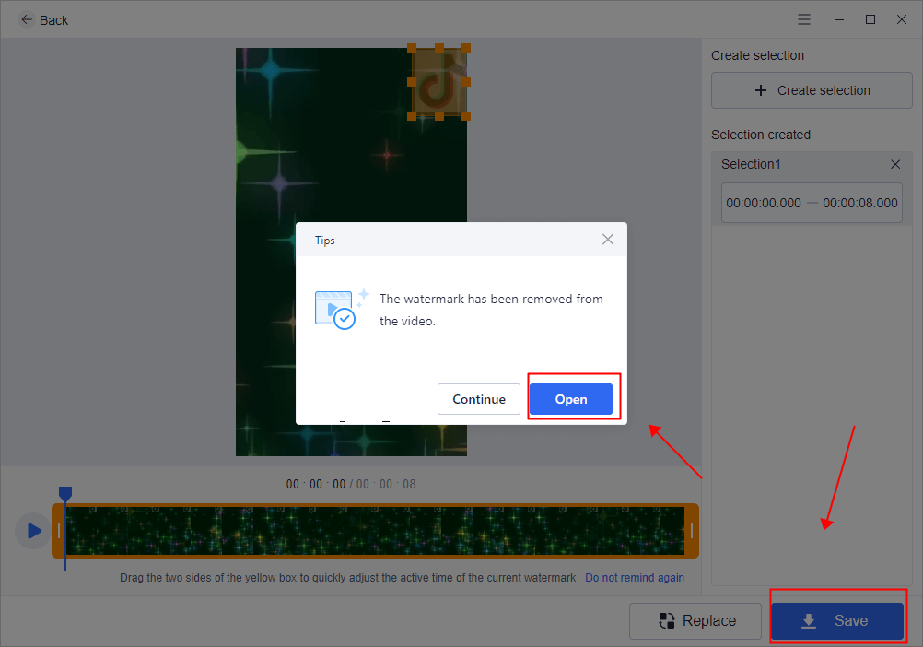Viewport: 923px width, 647px height.
Task: Click Open in the Tips dialog
Action: [x=571, y=399]
